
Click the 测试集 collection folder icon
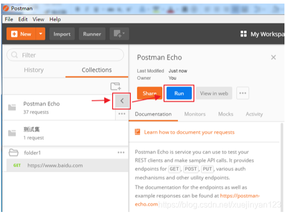click(12, 133)
